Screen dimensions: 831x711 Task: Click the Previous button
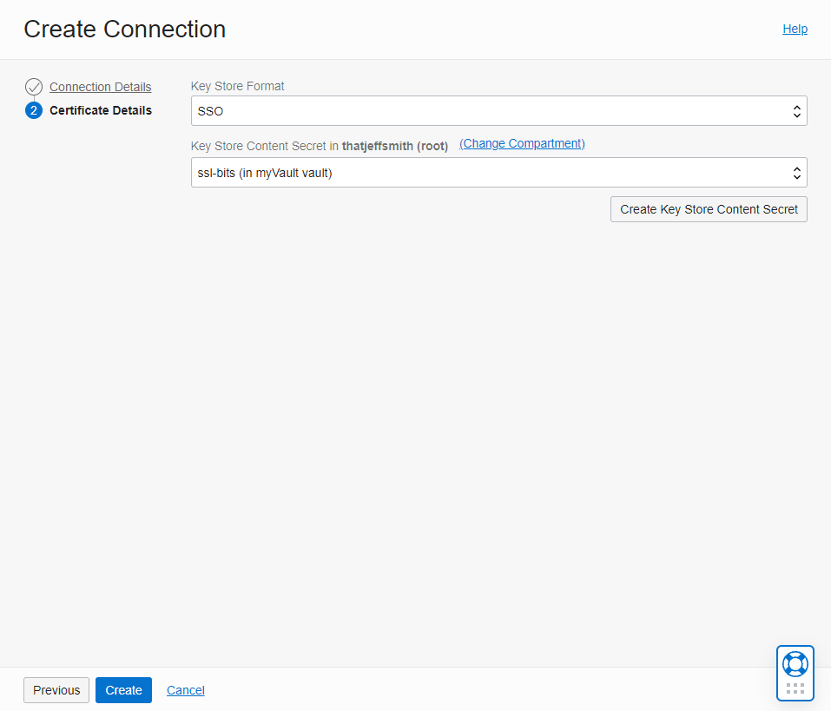(56, 690)
